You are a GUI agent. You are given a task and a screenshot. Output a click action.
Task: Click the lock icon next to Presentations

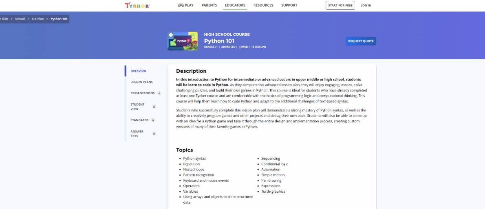click(159, 93)
